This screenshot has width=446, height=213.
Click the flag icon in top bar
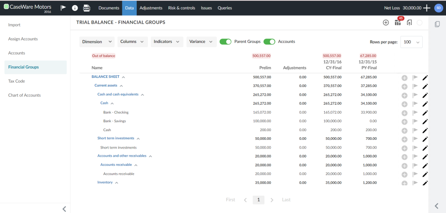[x=63, y=8]
